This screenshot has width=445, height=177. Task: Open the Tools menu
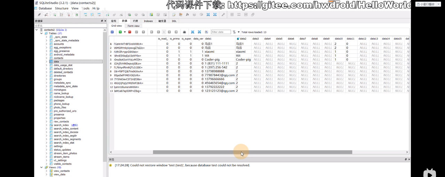tap(85, 8)
